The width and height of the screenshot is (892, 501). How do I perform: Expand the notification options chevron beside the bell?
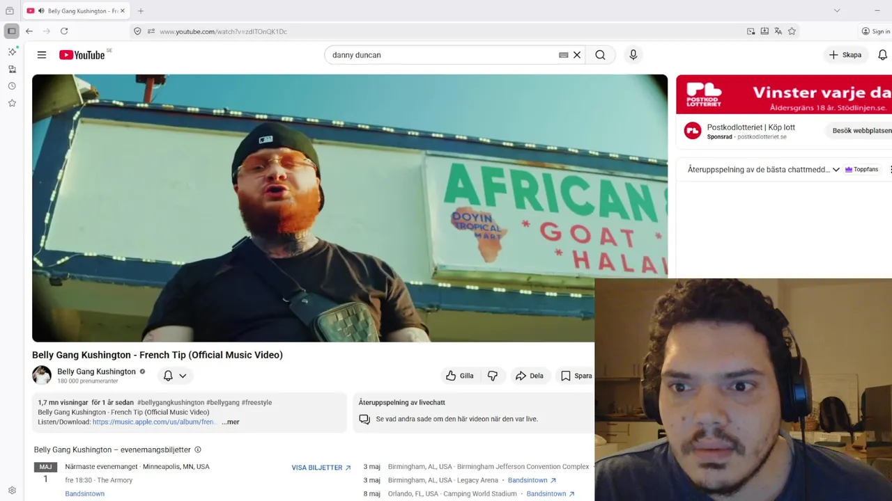[x=183, y=376]
